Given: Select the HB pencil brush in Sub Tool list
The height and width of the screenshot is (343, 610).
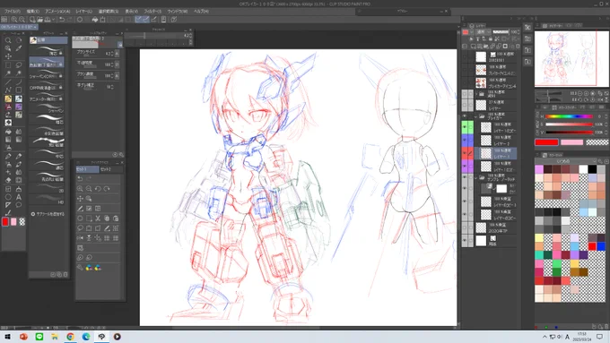Looking at the screenshot, I should click(x=47, y=200).
